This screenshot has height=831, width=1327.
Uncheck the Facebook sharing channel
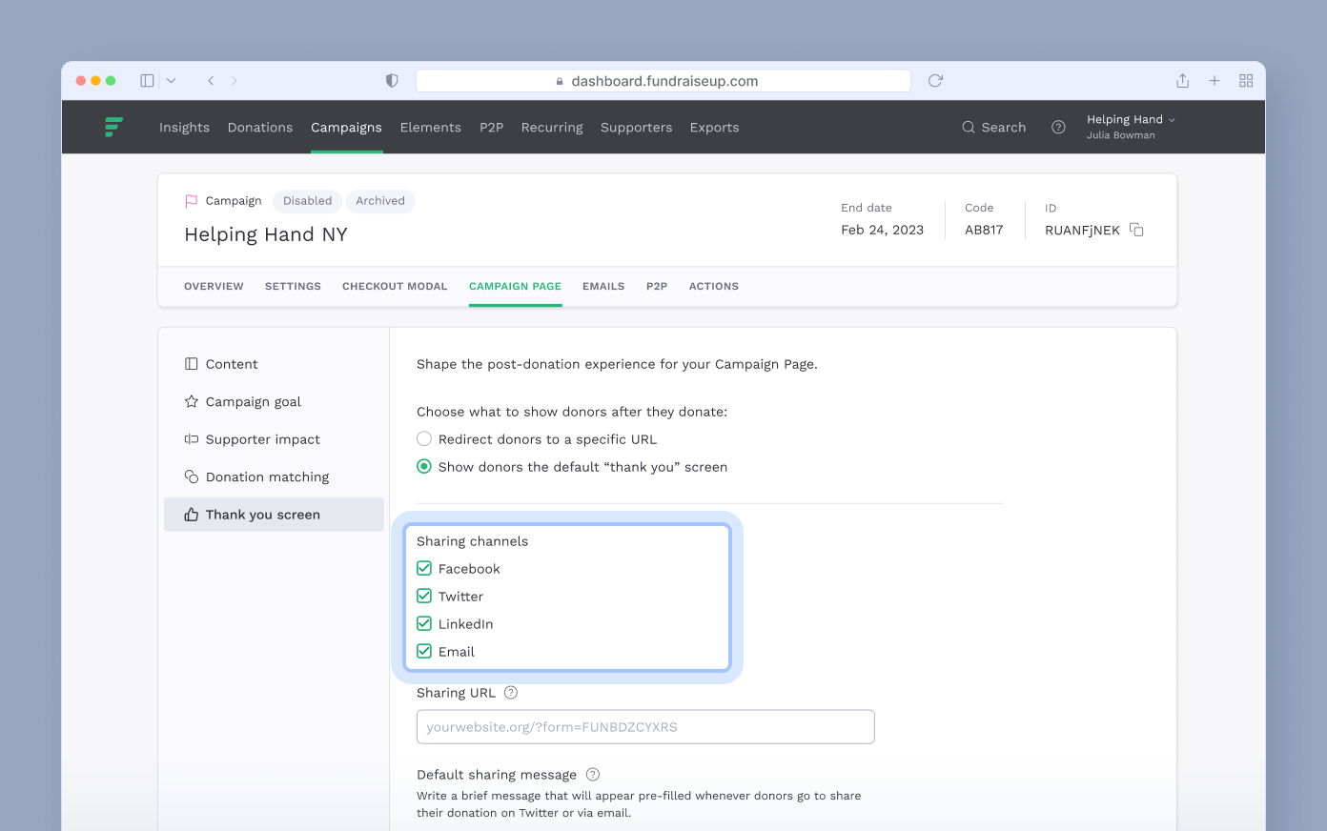pyautogui.click(x=423, y=568)
